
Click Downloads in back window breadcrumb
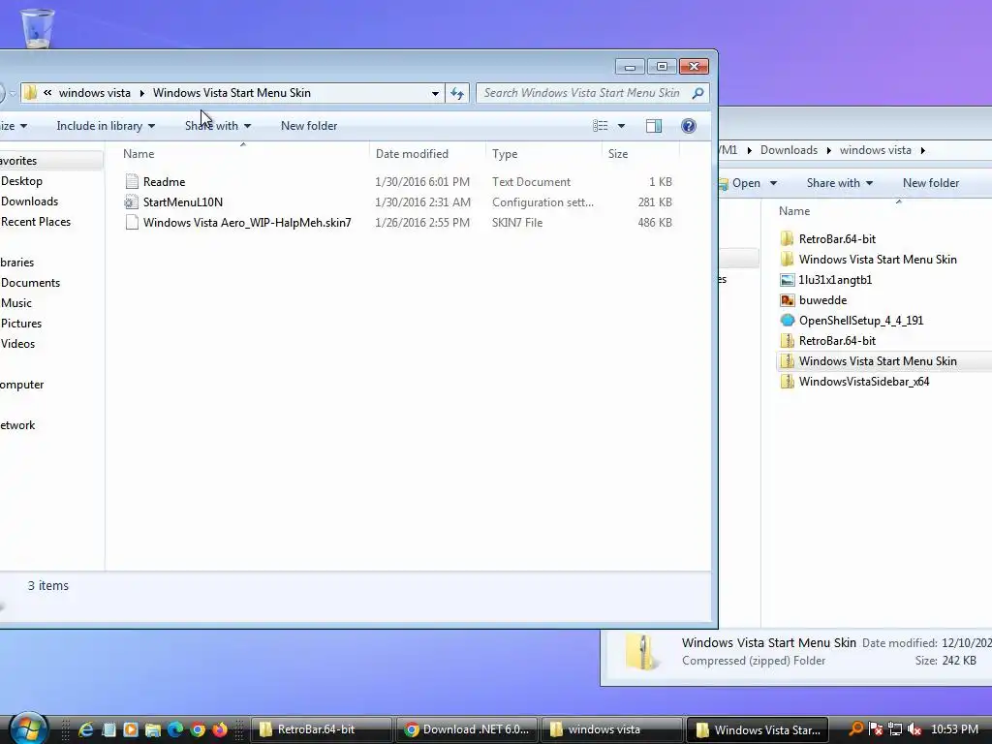789,150
